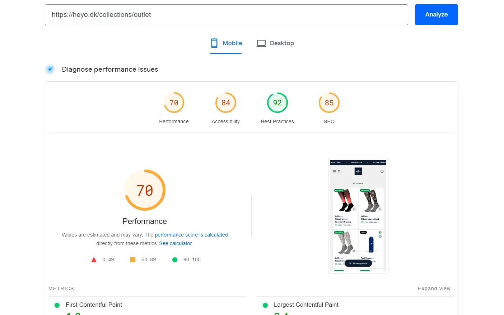Click Expand view for metrics
Image resolution: width=504 pixels, height=315 pixels.
[x=434, y=288]
